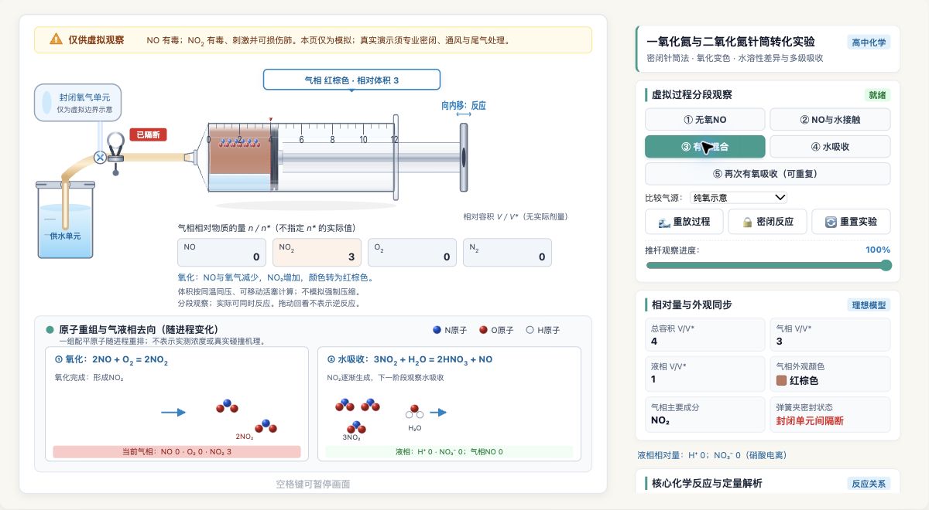Image resolution: width=929 pixels, height=510 pixels.
Task: Click the 高中化学 badge
Action: pyautogui.click(x=869, y=42)
